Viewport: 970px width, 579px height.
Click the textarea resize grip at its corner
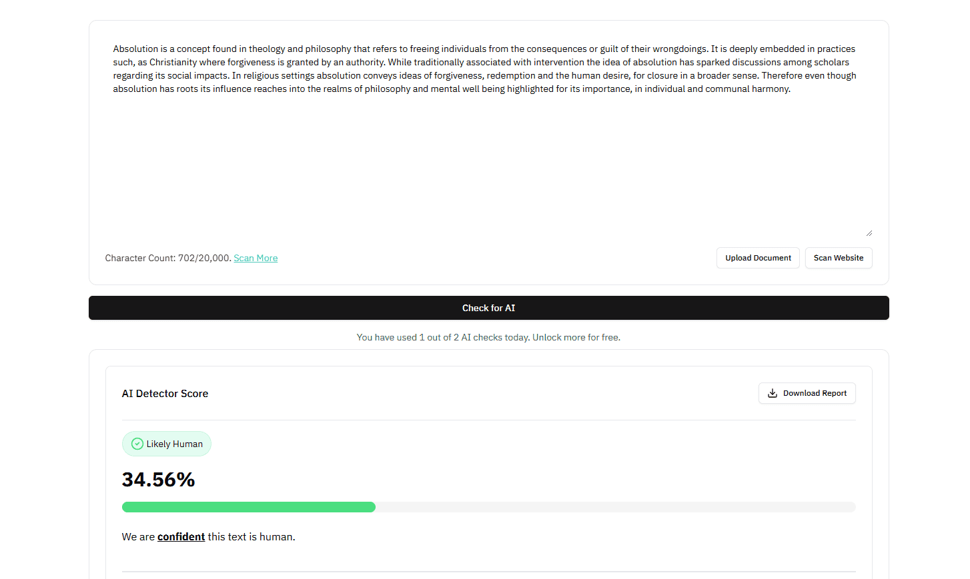pyautogui.click(x=869, y=233)
